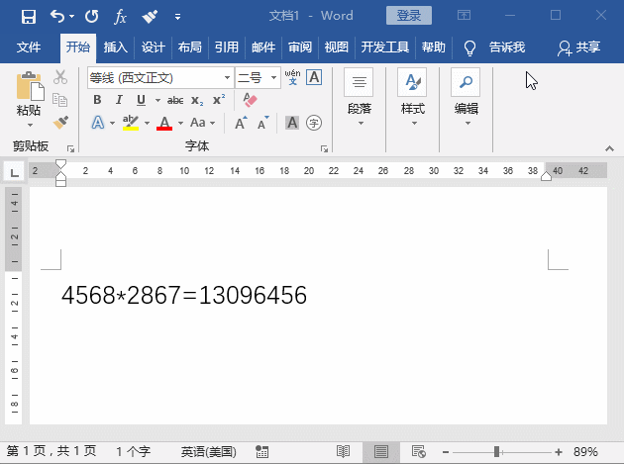
Task: Apply character border with boxed A icon
Action: 314,77
